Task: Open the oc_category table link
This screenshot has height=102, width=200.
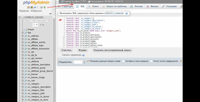Action: pyautogui.click(x=34, y=84)
